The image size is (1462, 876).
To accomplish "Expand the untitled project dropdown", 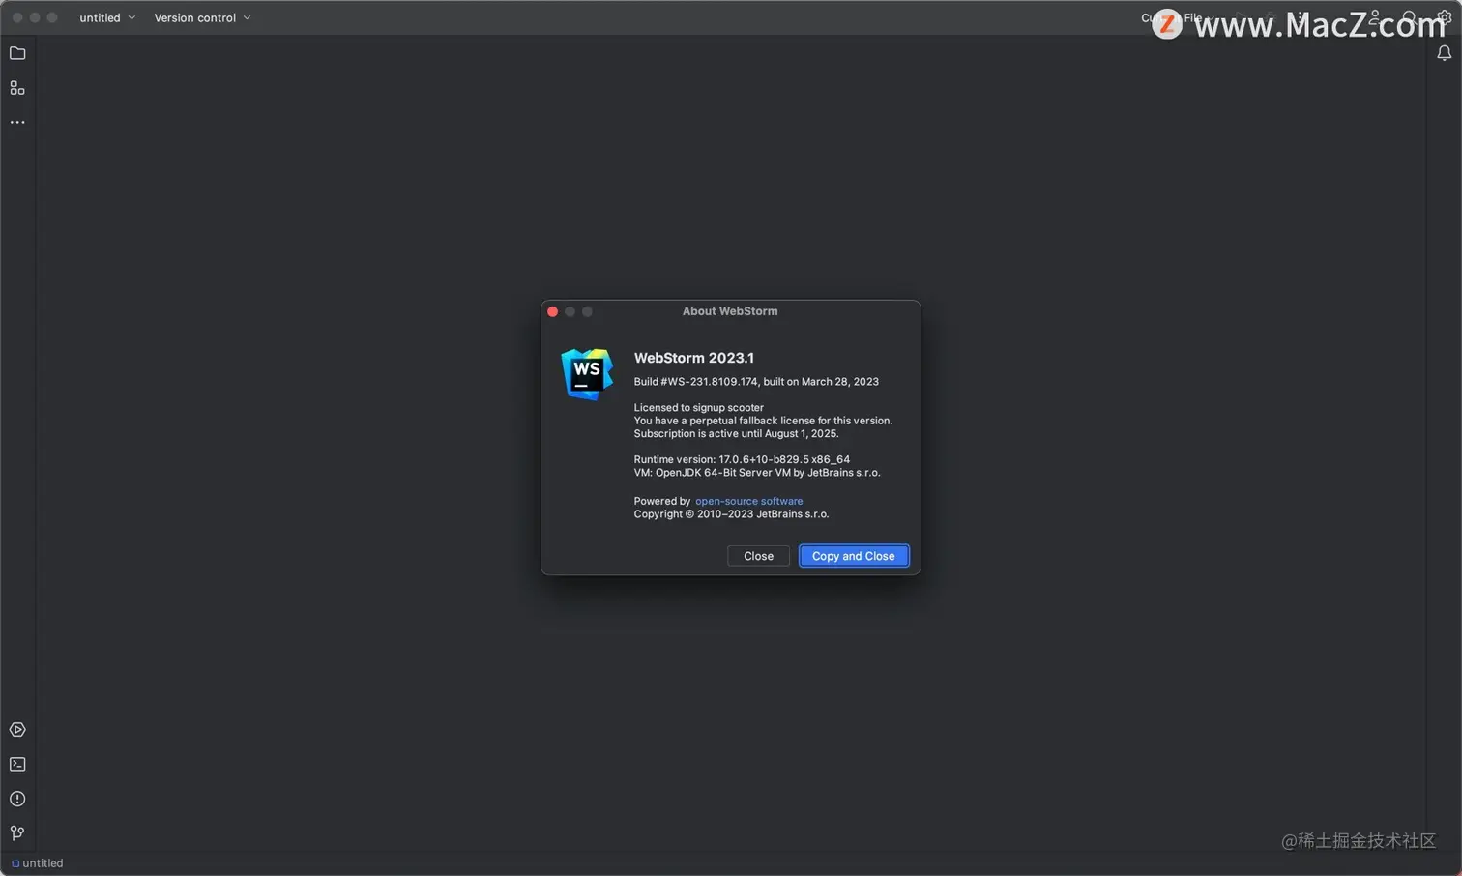I will pyautogui.click(x=107, y=17).
